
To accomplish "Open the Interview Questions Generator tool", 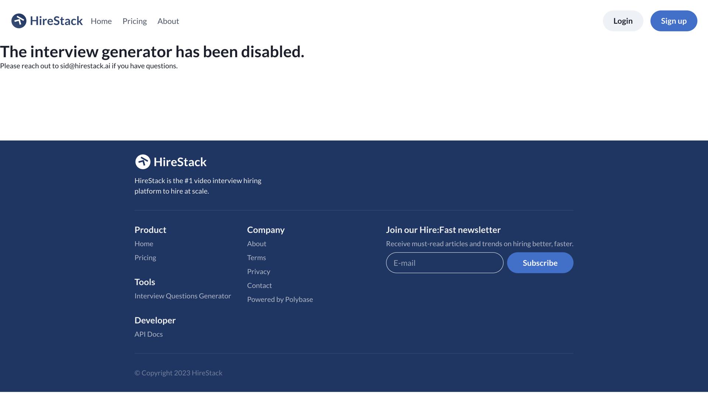I will coord(183,296).
